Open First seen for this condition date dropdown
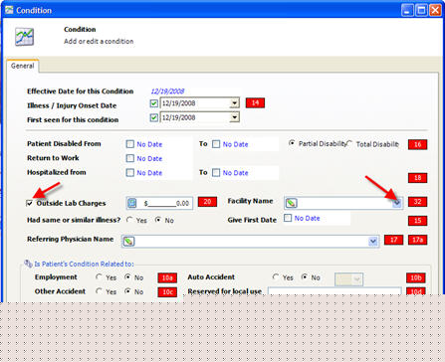The height and width of the screenshot is (362, 445). pyautogui.click(x=234, y=117)
